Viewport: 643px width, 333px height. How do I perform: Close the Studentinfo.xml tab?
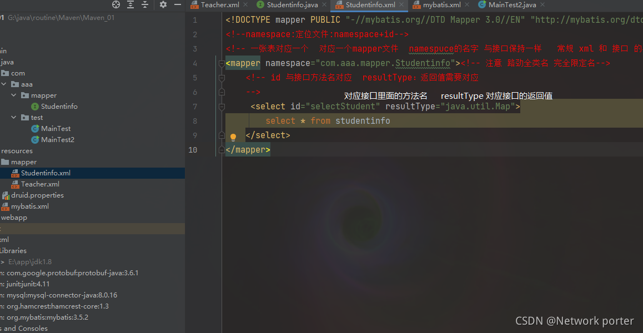(x=401, y=5)
